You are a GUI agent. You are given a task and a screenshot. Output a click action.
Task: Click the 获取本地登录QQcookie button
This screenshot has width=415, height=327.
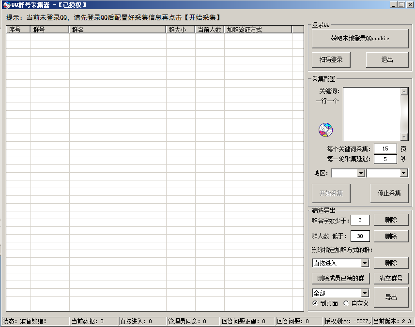(x=360, y=39)
